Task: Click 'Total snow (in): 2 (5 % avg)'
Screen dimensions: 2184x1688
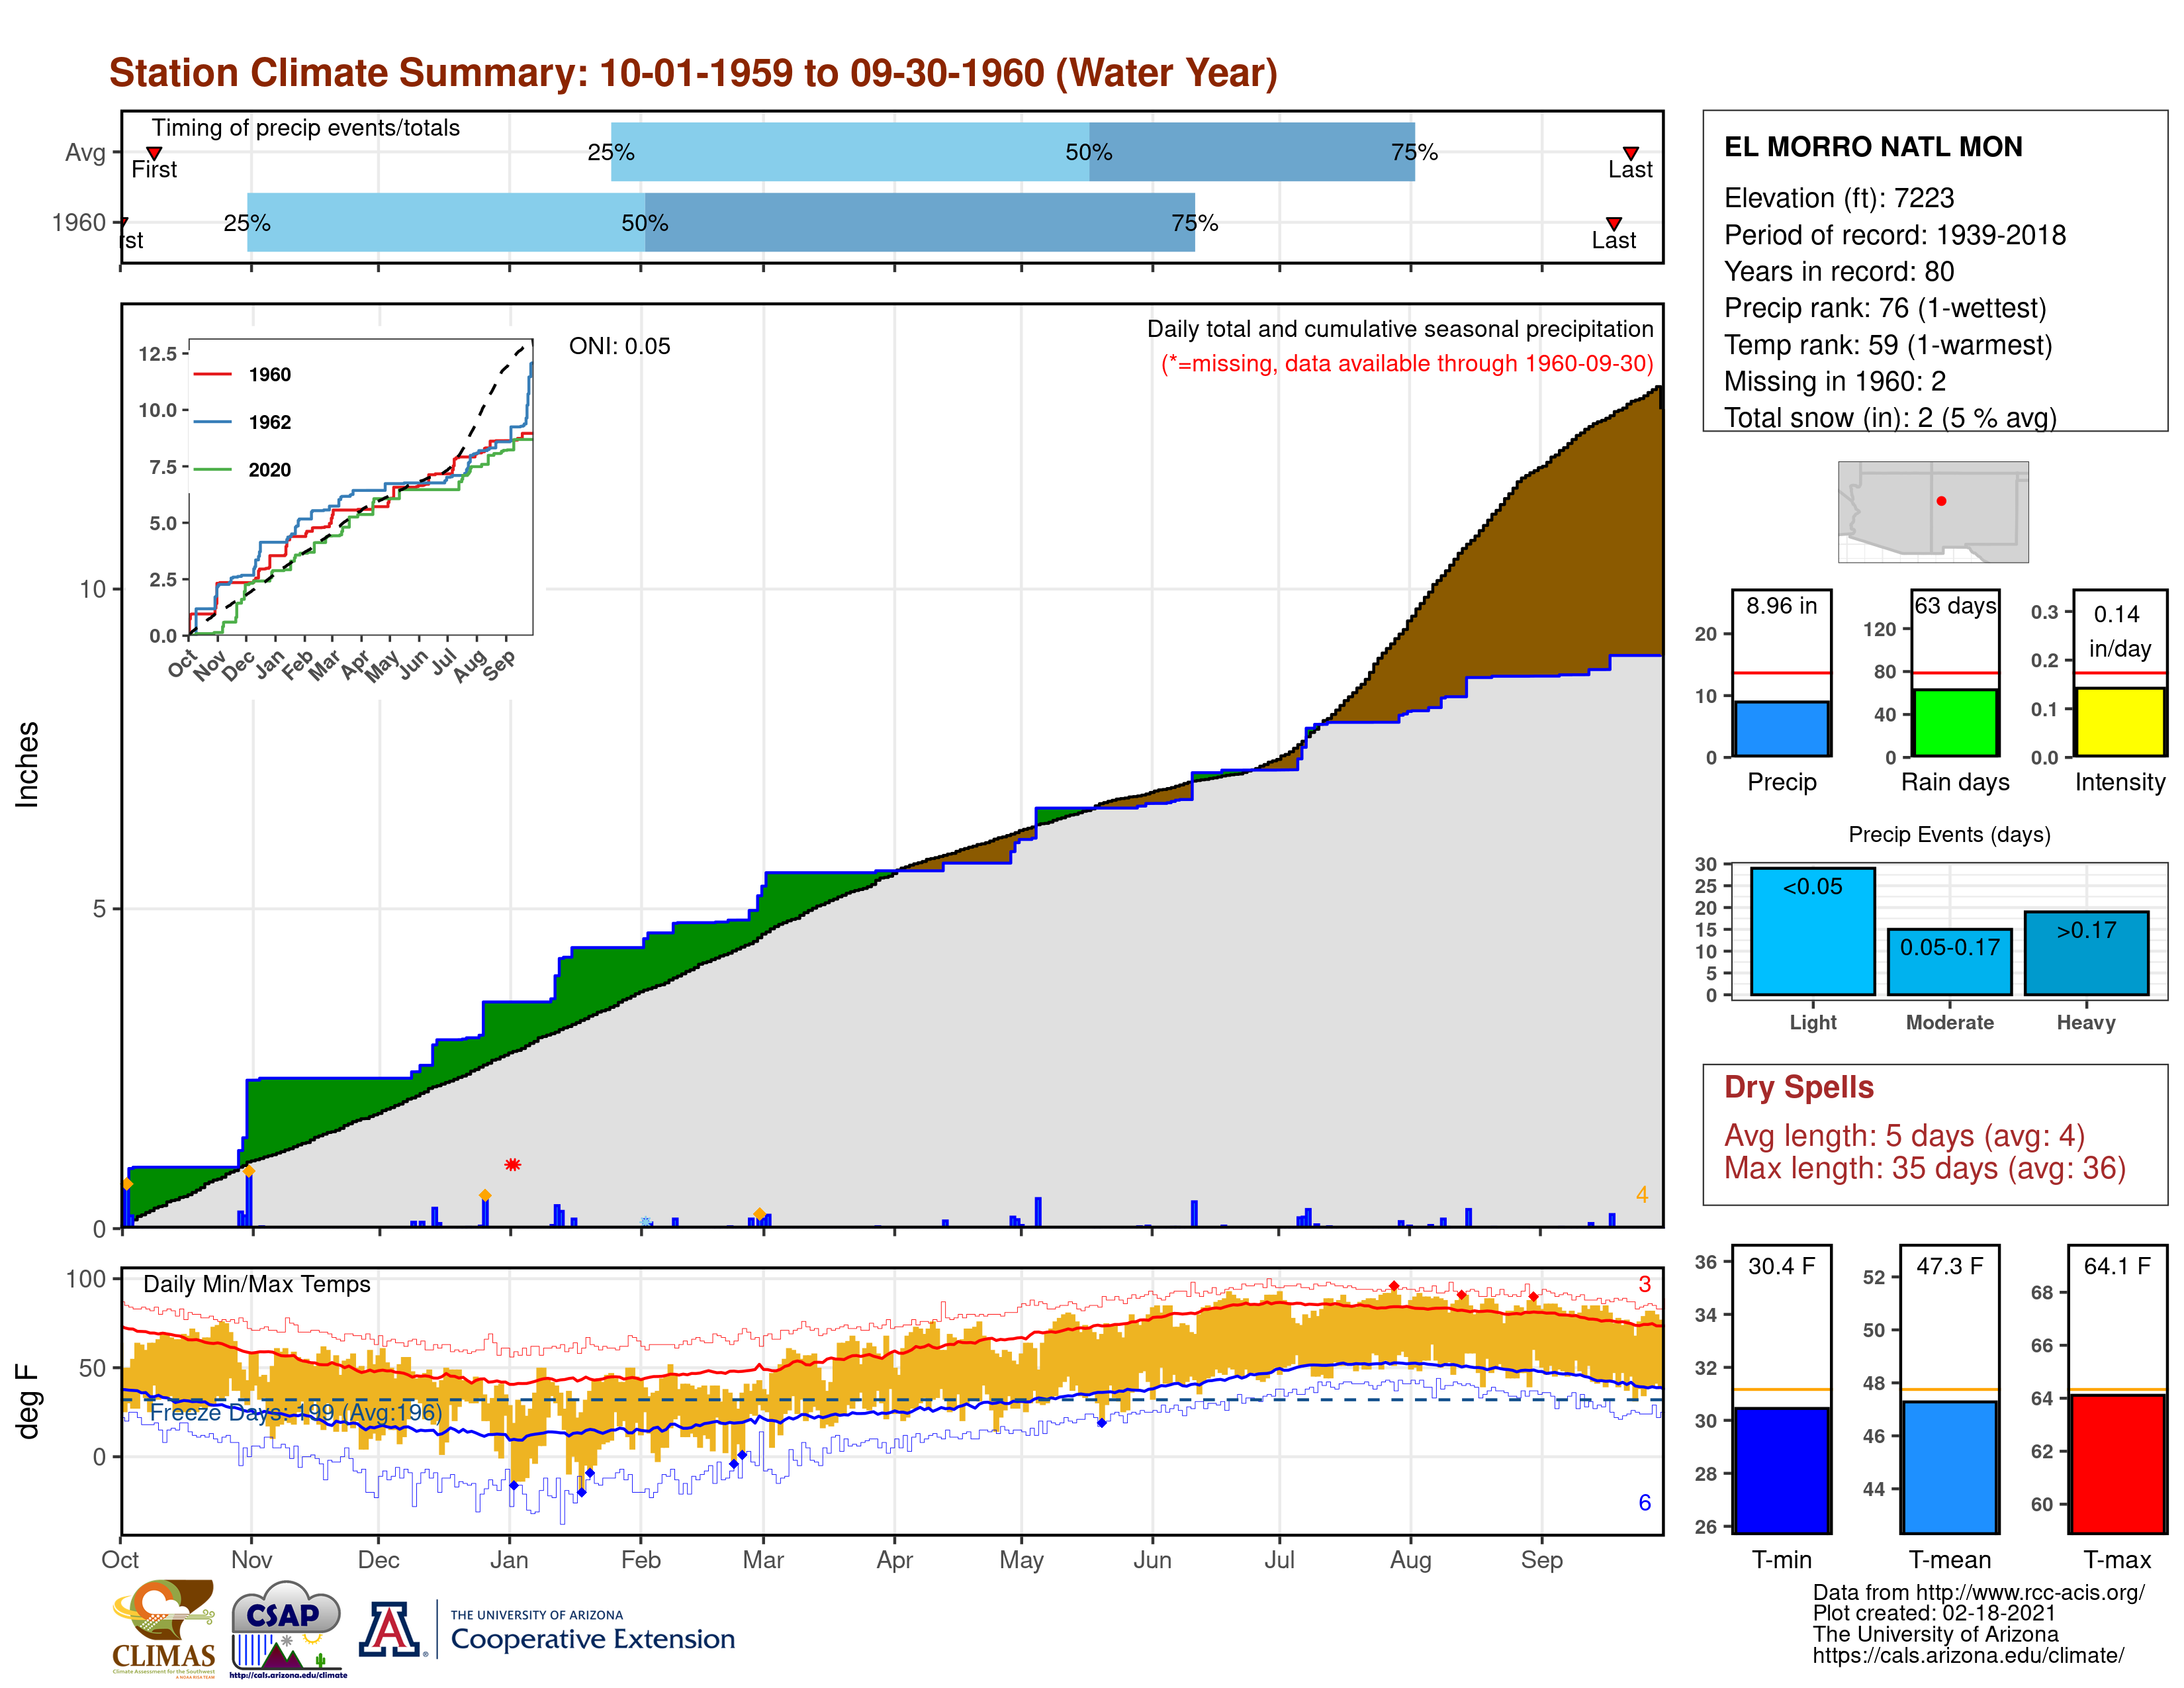Action: [1890, 417]
